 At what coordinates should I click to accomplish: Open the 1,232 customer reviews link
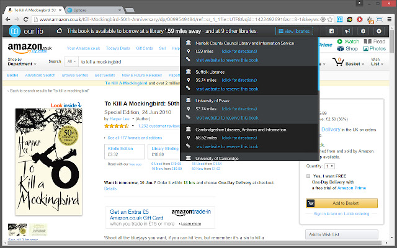click(x=159, y=126)
